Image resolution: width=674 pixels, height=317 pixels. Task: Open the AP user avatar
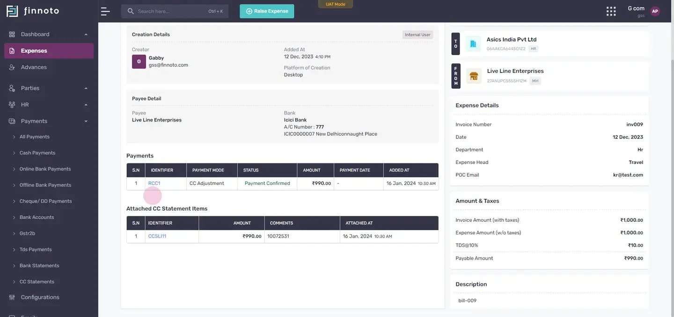pyautogui.click(x=655, y=11)
